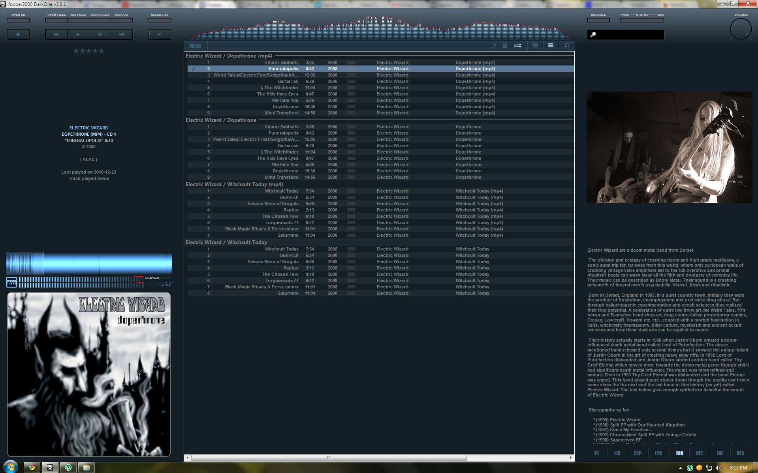Screen dimensions: 758x473
Task: Select the music note icon above the playlist
Action: click(x=493, y=45)
